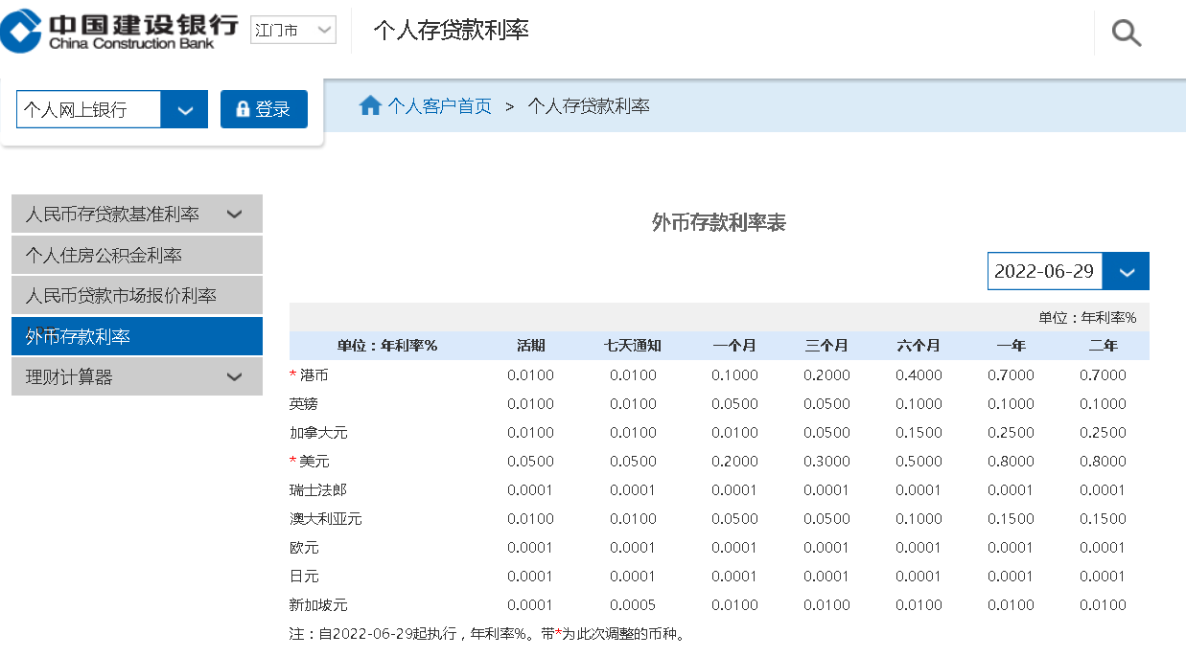This screenshot has height=657, width=1186.
Task: Expand 人民币存贷款基准利率 menu section
Action: click(234, 215)
